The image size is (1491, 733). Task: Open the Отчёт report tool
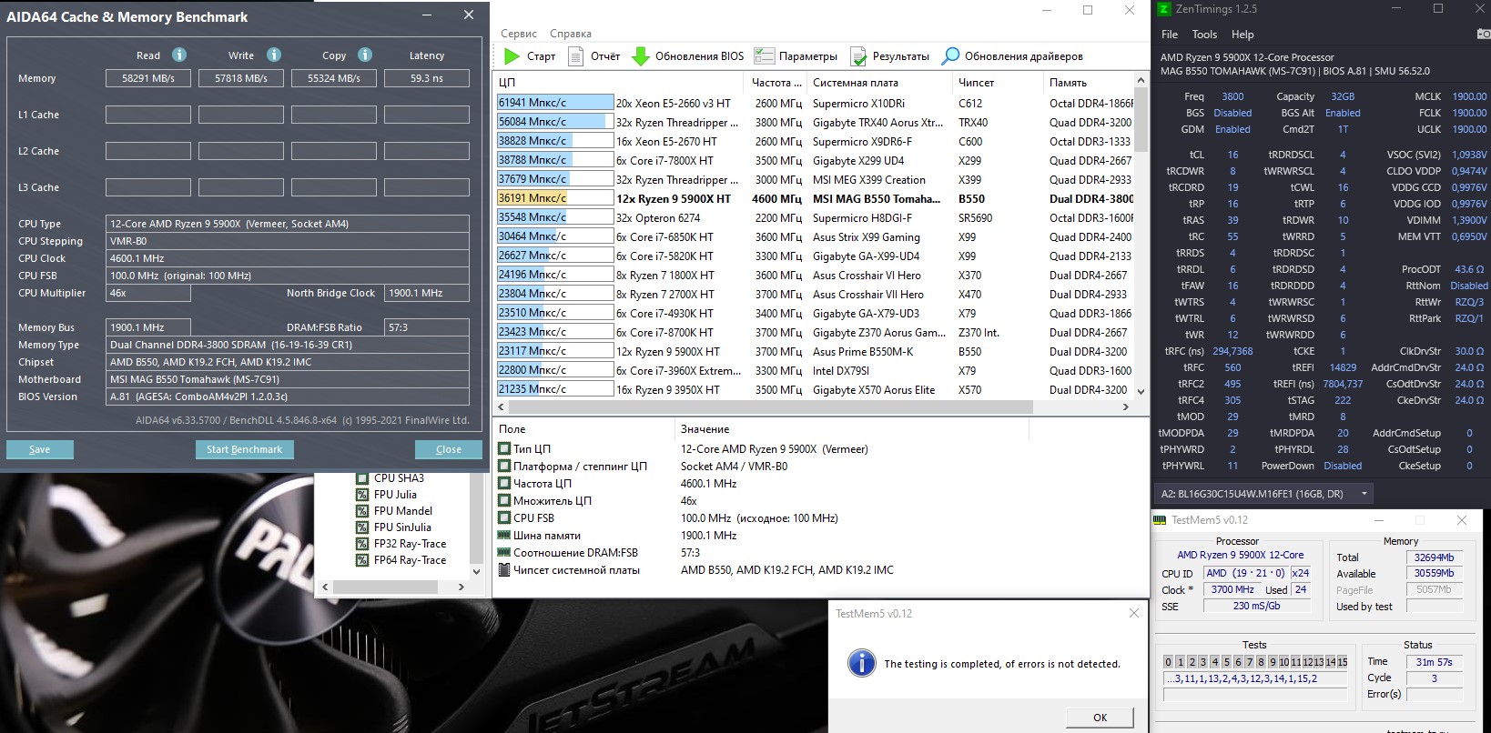pyautogui.click(x=594, y=56)
